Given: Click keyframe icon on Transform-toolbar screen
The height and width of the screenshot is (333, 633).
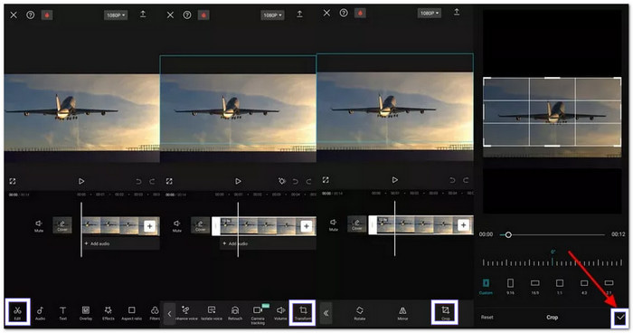Looking at the screenshot, I should [282, 181].
